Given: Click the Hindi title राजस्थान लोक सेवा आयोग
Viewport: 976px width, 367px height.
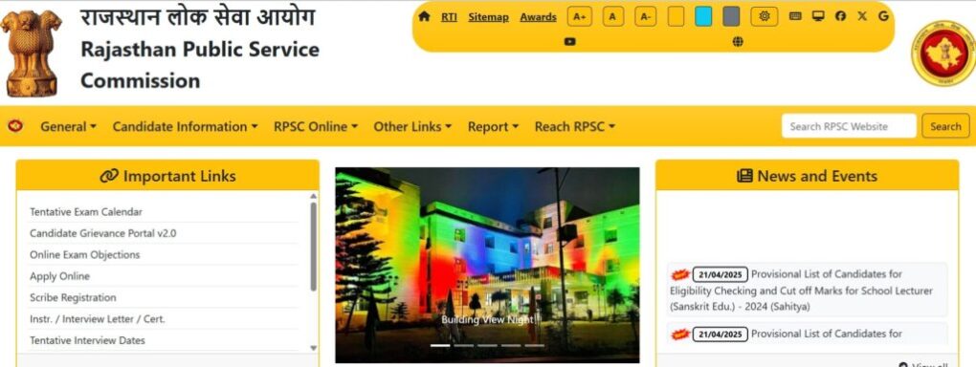Looking at the screenshot, I should (198, 17).
